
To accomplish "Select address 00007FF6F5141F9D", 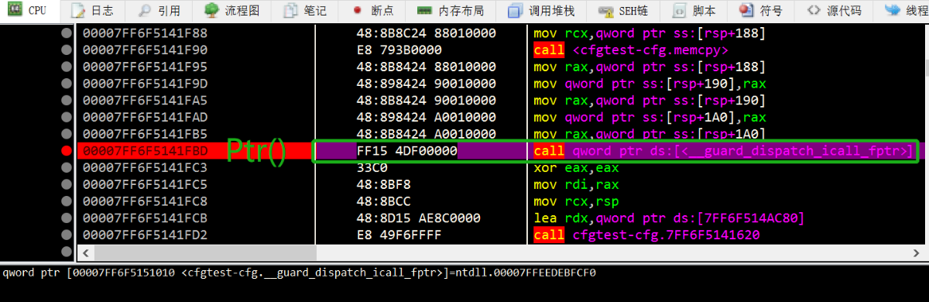I will [145, 84].
